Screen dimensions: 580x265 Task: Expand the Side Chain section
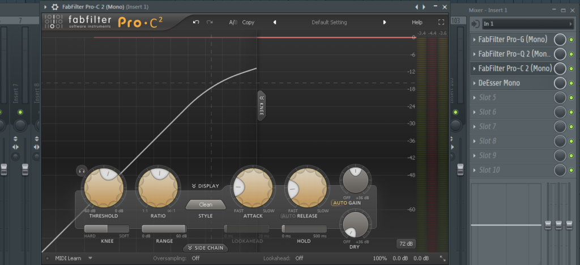(x=206, y=247)
